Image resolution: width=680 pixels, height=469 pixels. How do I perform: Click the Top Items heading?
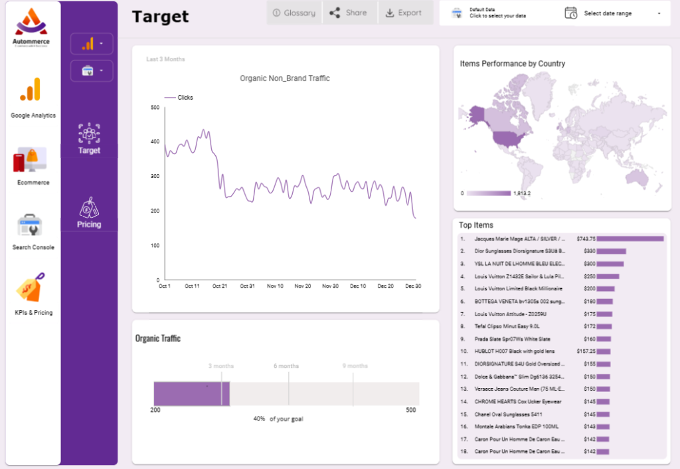pyautogui.click(x=476, y=225)
